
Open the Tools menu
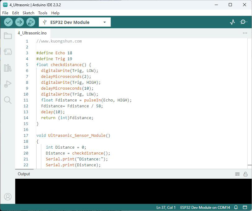click(43, 13)
